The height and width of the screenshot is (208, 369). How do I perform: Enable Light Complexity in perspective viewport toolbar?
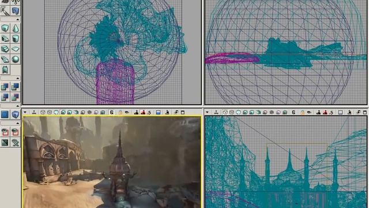(x=83, y=113)
